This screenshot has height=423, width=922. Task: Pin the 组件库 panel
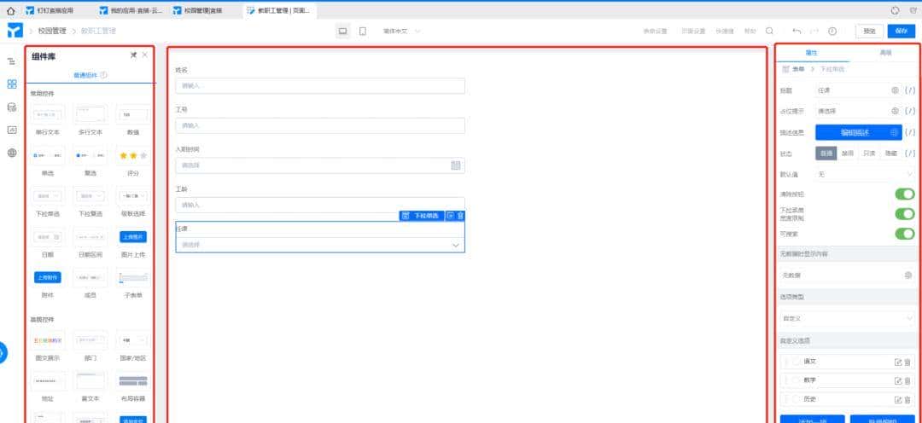click(x=133, y=55)
